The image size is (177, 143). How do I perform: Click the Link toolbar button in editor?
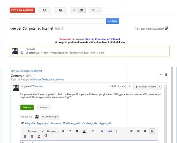(x=110, y=131)
